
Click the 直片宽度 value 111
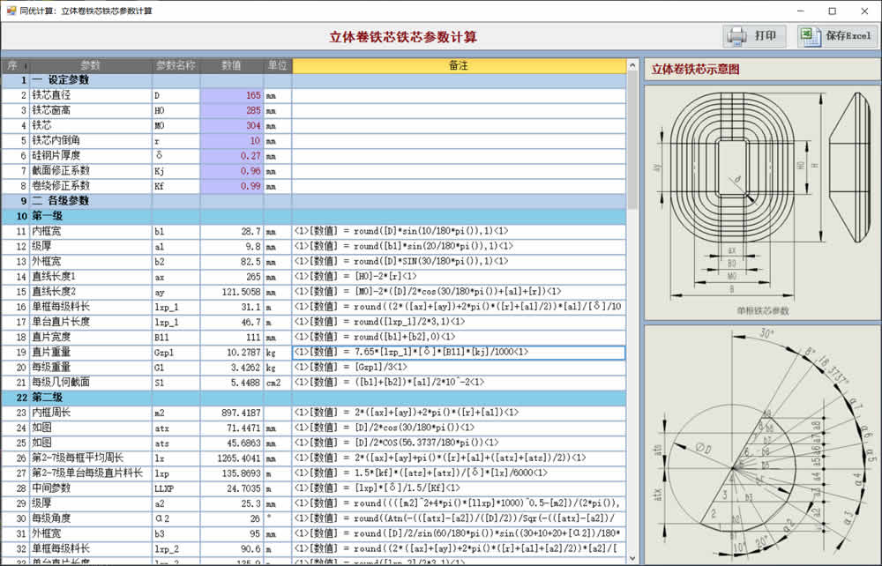pos(232,338)
